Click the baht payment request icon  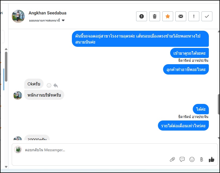click(x=201, y=159)
